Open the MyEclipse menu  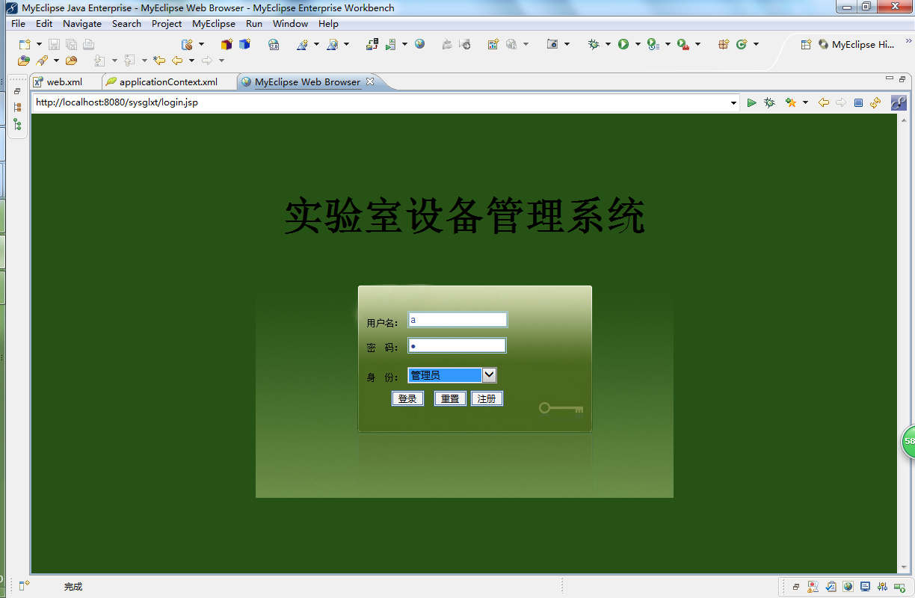tap(214, 24)
